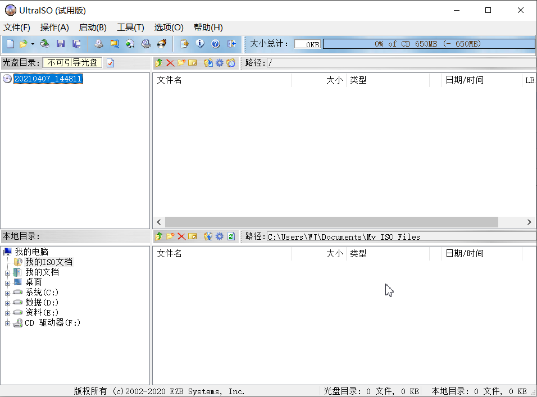Click the Exit door-arrow icon

(x=232, y=44)
